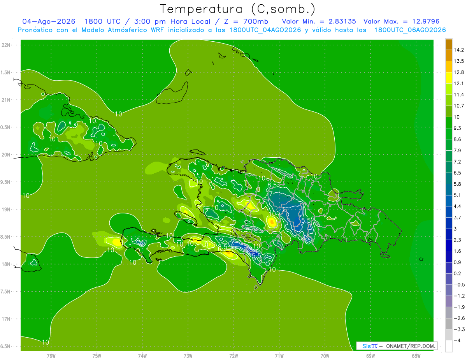Click the "Pronóstico con el Modelo Atmosferico WRF" line
This screenshot has width=467, height=361.
[x=92, y=30]
